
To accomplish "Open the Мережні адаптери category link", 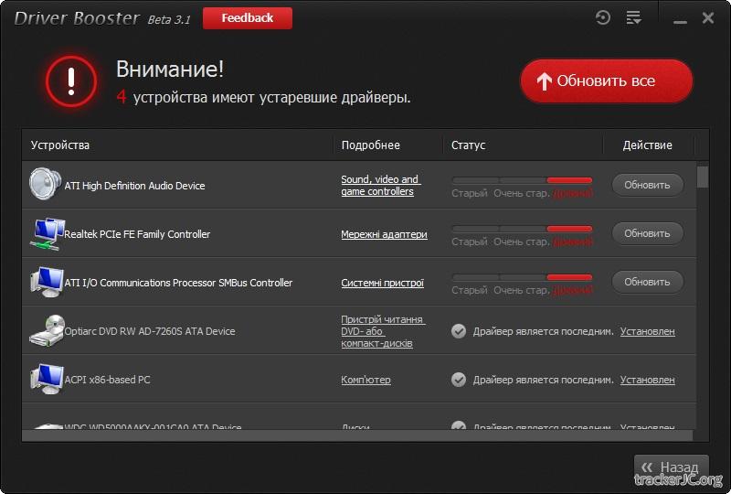I will pyautogui.click(x=384, y=234).
